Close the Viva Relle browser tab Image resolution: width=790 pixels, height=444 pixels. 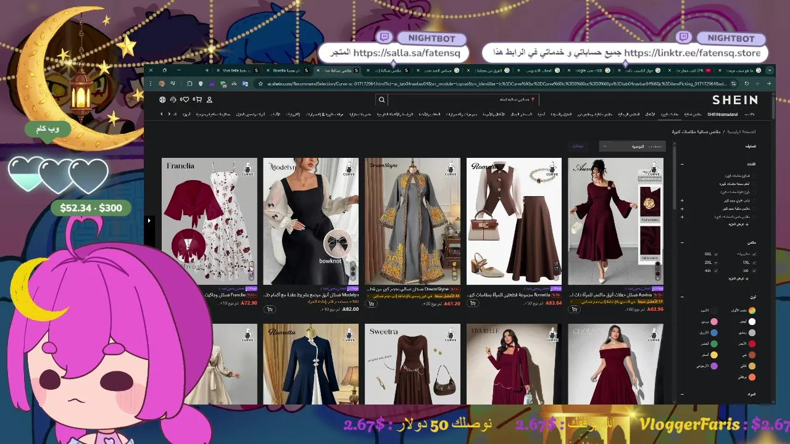[x=218, y=70]
